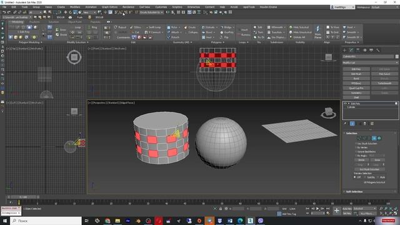
Task: Open the Motion command panel tab
Action: pyautogui.click(x=365, y=50)
